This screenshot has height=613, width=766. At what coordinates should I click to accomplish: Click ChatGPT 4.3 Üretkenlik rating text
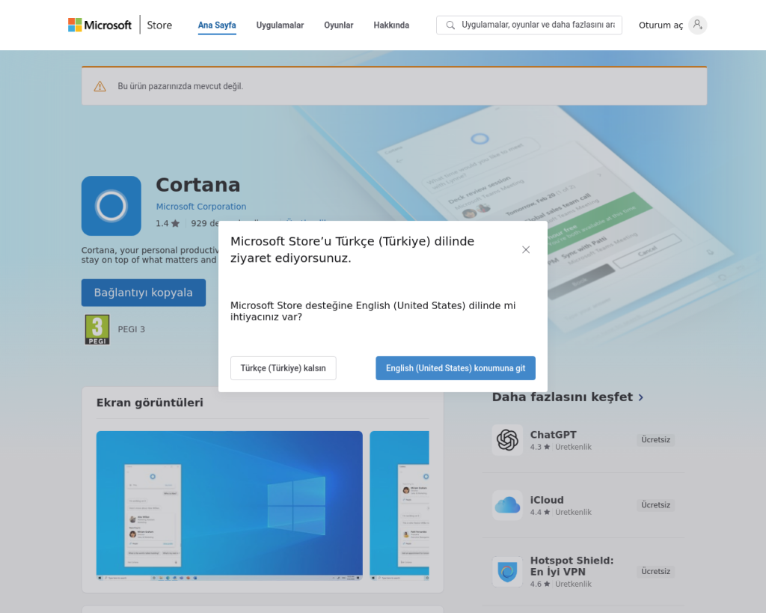[x=560, y=447]
